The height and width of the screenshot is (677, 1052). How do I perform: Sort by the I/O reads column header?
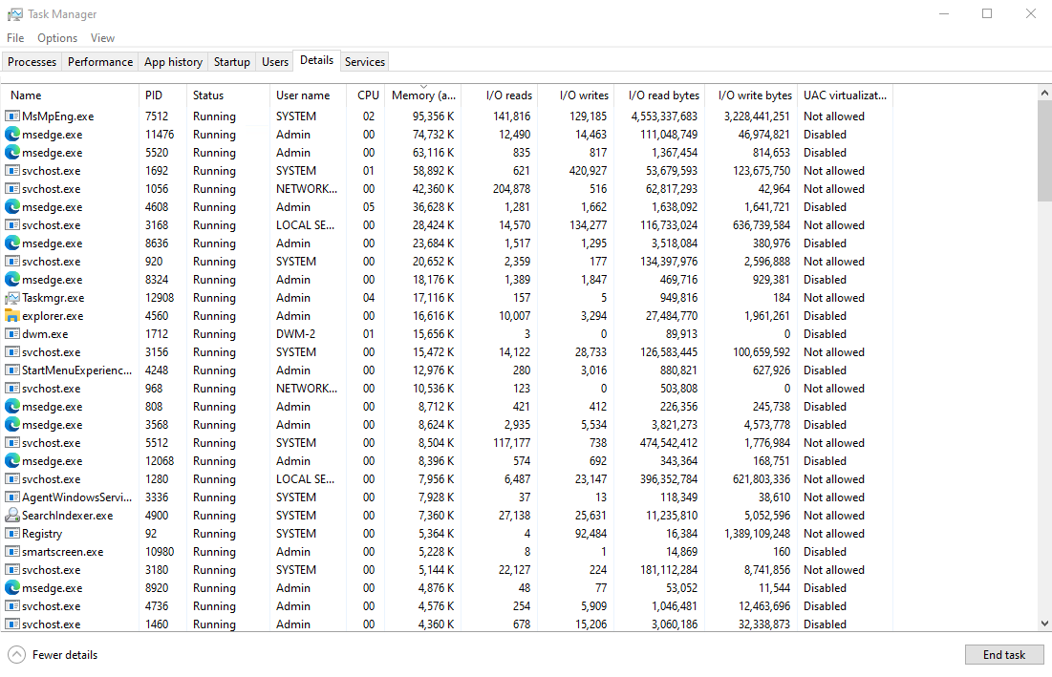(x=500, y=95)
